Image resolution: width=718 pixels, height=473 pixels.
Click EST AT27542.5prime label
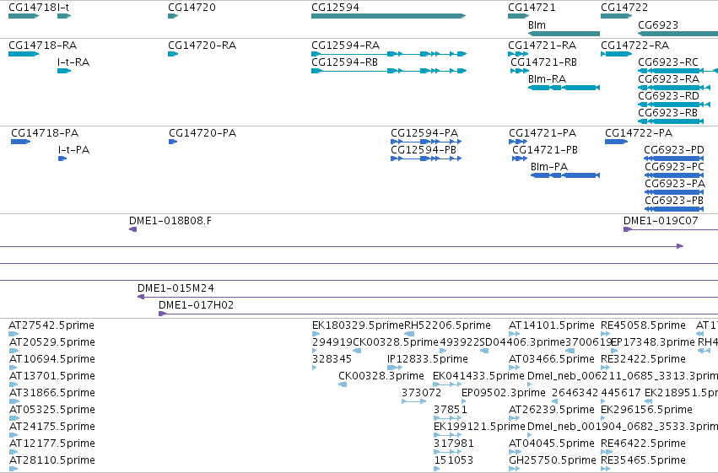coord(51,325)
